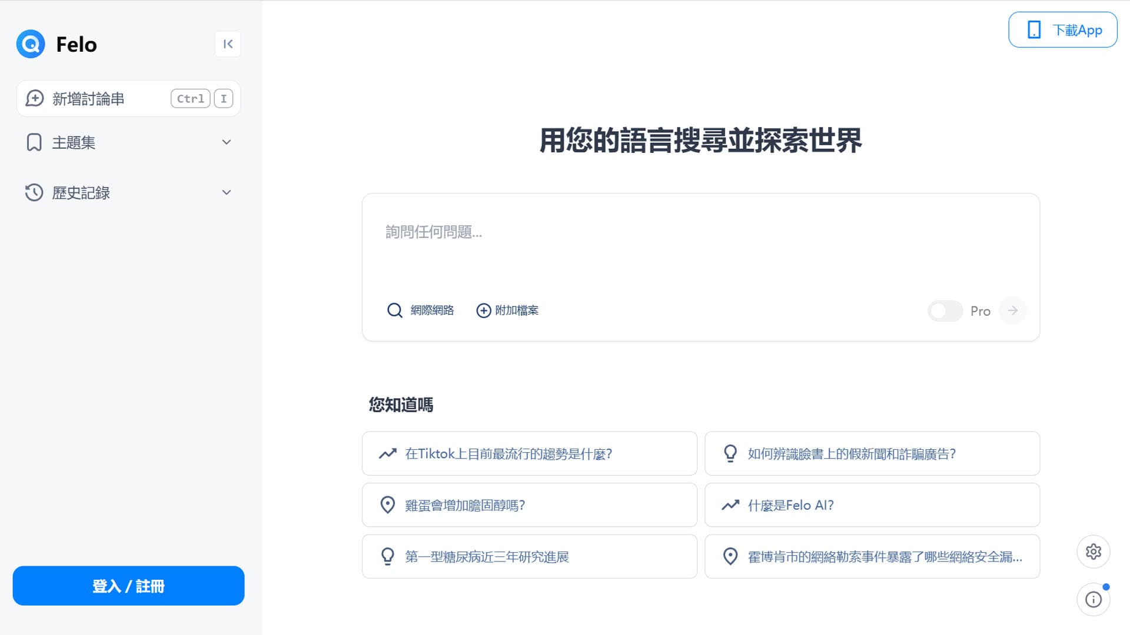This screenshot has height=635, width=1130.
Task: Click lightbulb icon on Facebook fake news card
Action: click(x=730, y=454)
